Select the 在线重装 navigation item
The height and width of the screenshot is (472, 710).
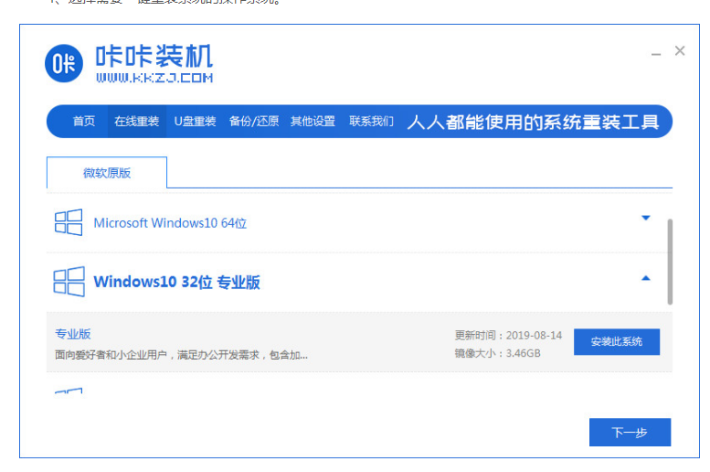(137, 122)
